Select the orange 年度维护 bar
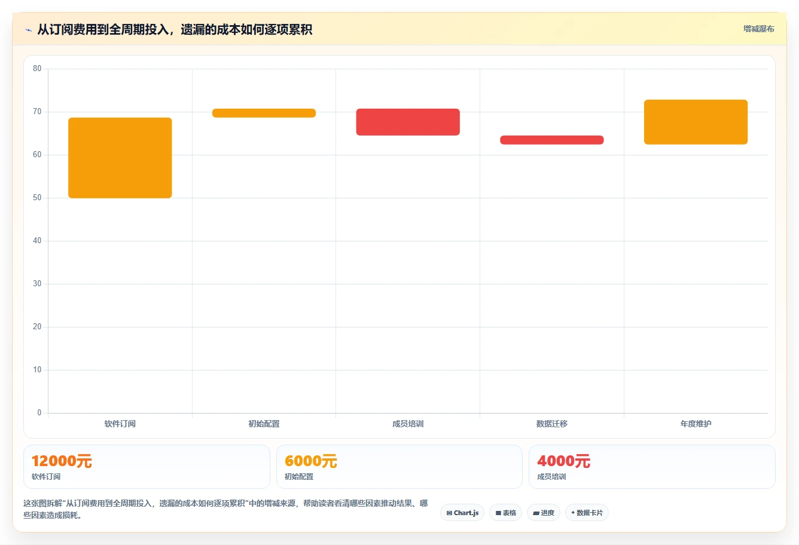The width and height of the screenshot is (799, 545). (696, 122)
